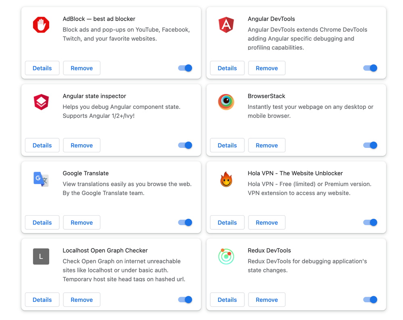Open BrowserStack Details
This screenshot has width=403, height=320.
(227, 145)
